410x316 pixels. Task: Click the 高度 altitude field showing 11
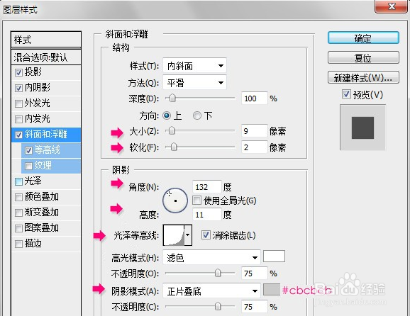[x=207, y=215]
